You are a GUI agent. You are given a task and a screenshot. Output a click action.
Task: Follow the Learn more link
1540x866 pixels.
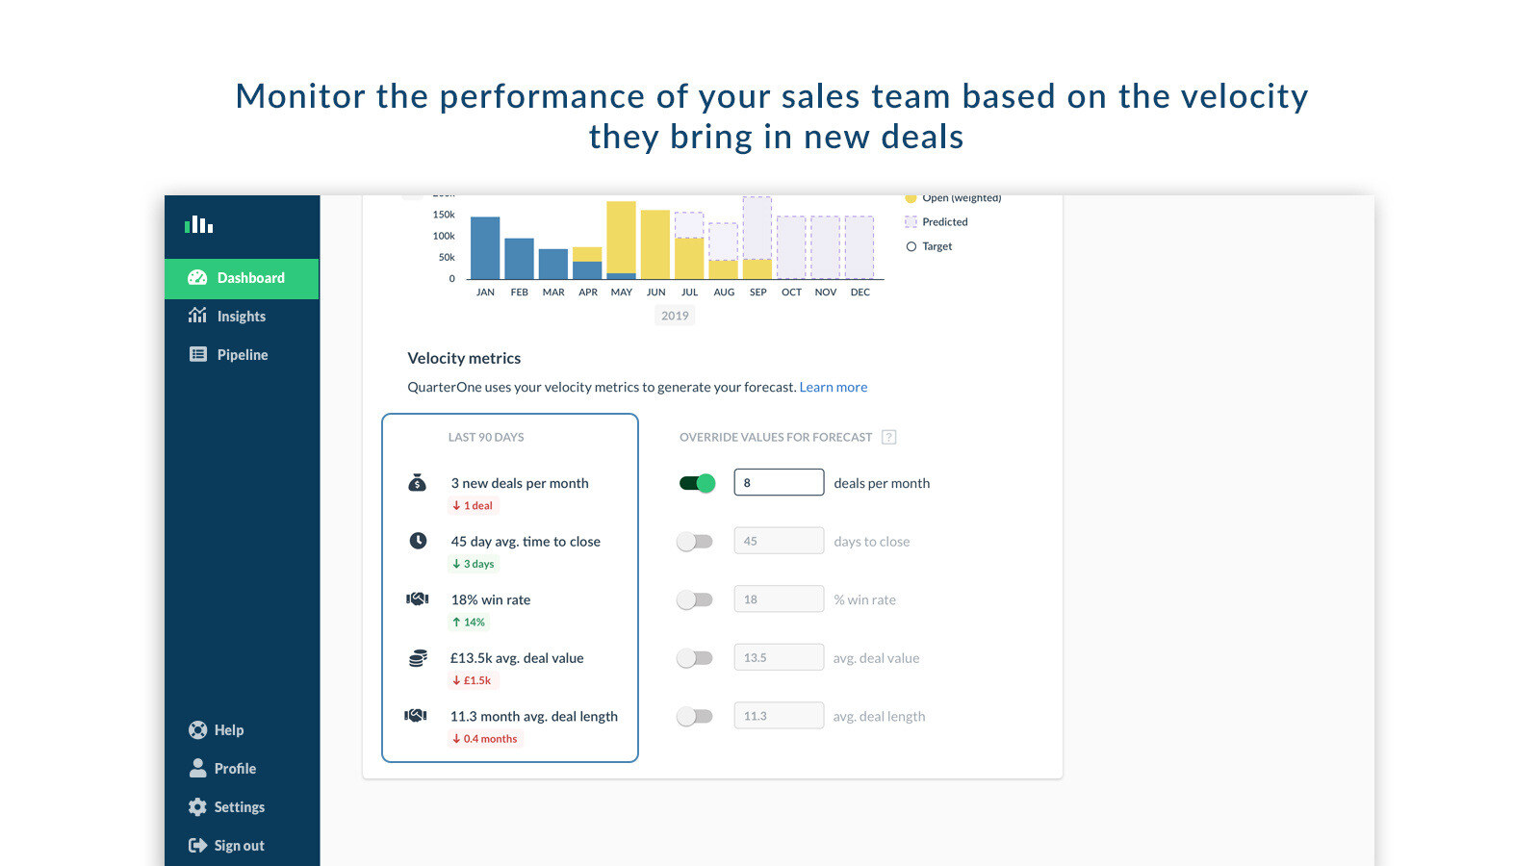pos(834,387)
